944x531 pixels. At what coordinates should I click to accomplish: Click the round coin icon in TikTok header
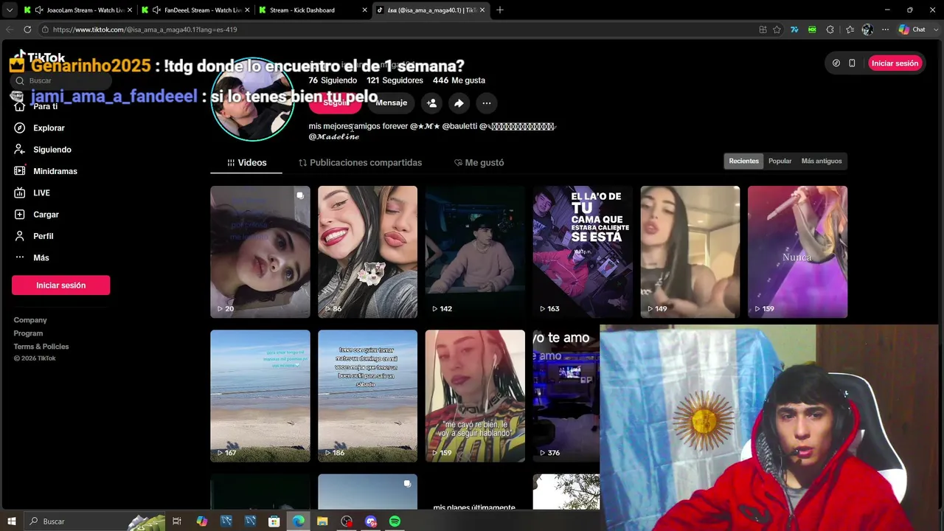pyautogui.click(x=836, y=63)
